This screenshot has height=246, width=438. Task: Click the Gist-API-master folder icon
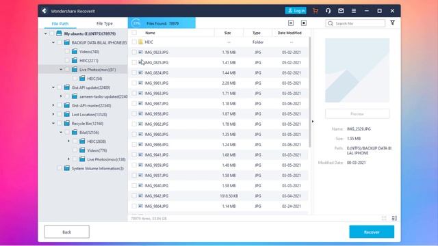67,105
